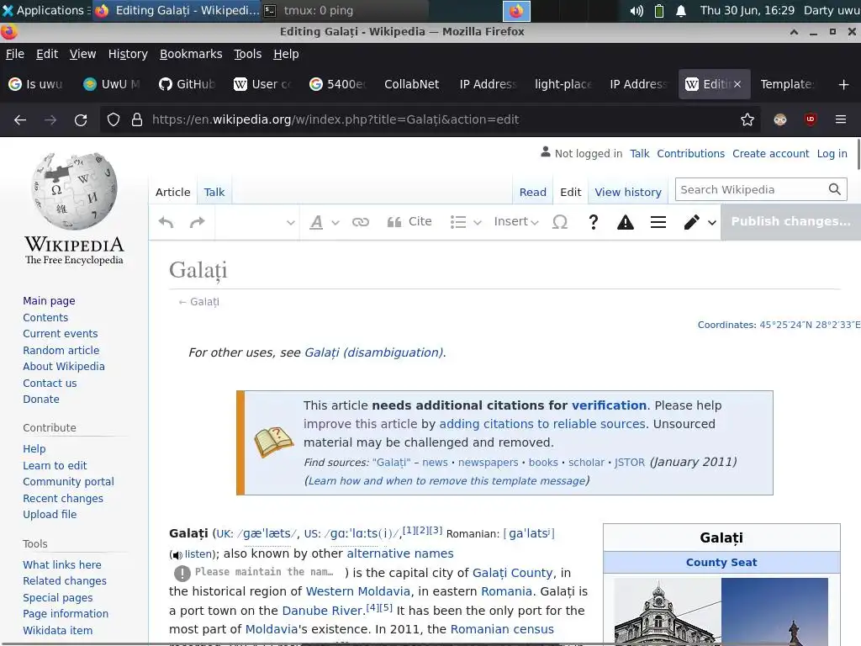Open the bullet list structure menu
The height and width of the screenshot is (646, 861).
465,222
